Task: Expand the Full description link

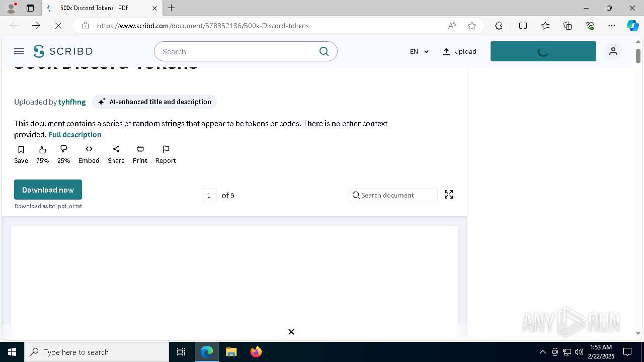Action: [75, 134]
